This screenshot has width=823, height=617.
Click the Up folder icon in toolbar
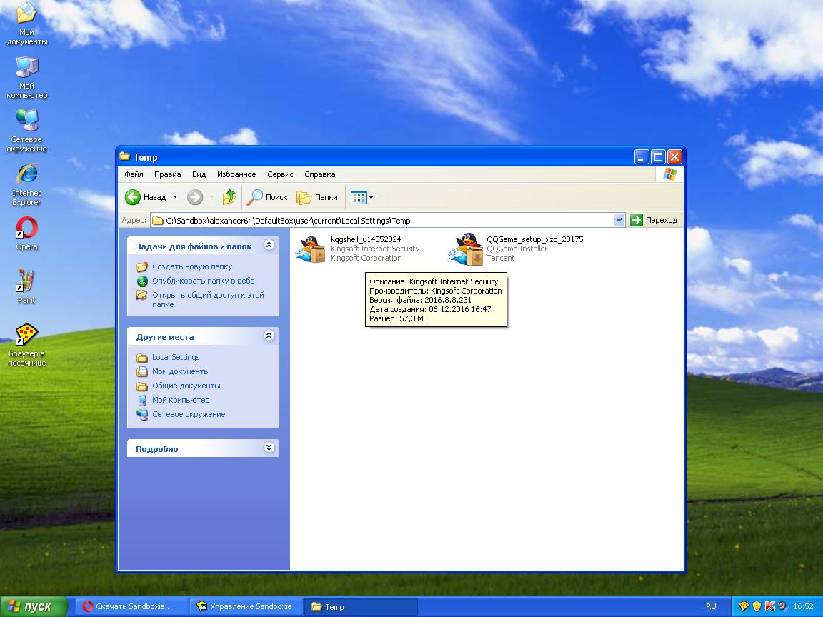229,197
